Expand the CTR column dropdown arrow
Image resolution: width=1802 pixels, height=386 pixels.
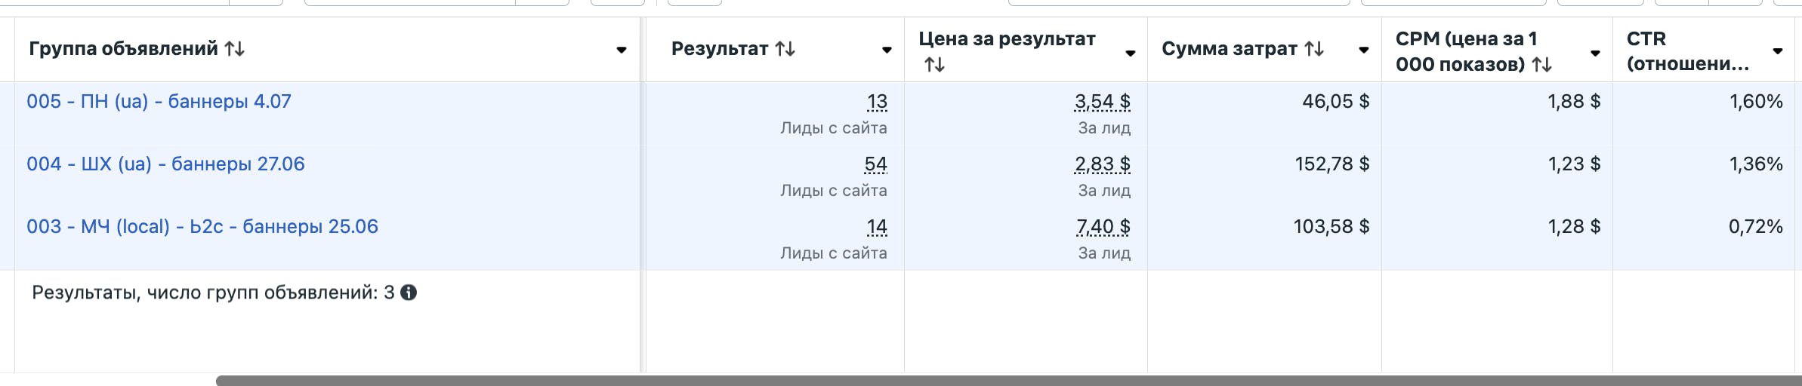point(1778,51)
